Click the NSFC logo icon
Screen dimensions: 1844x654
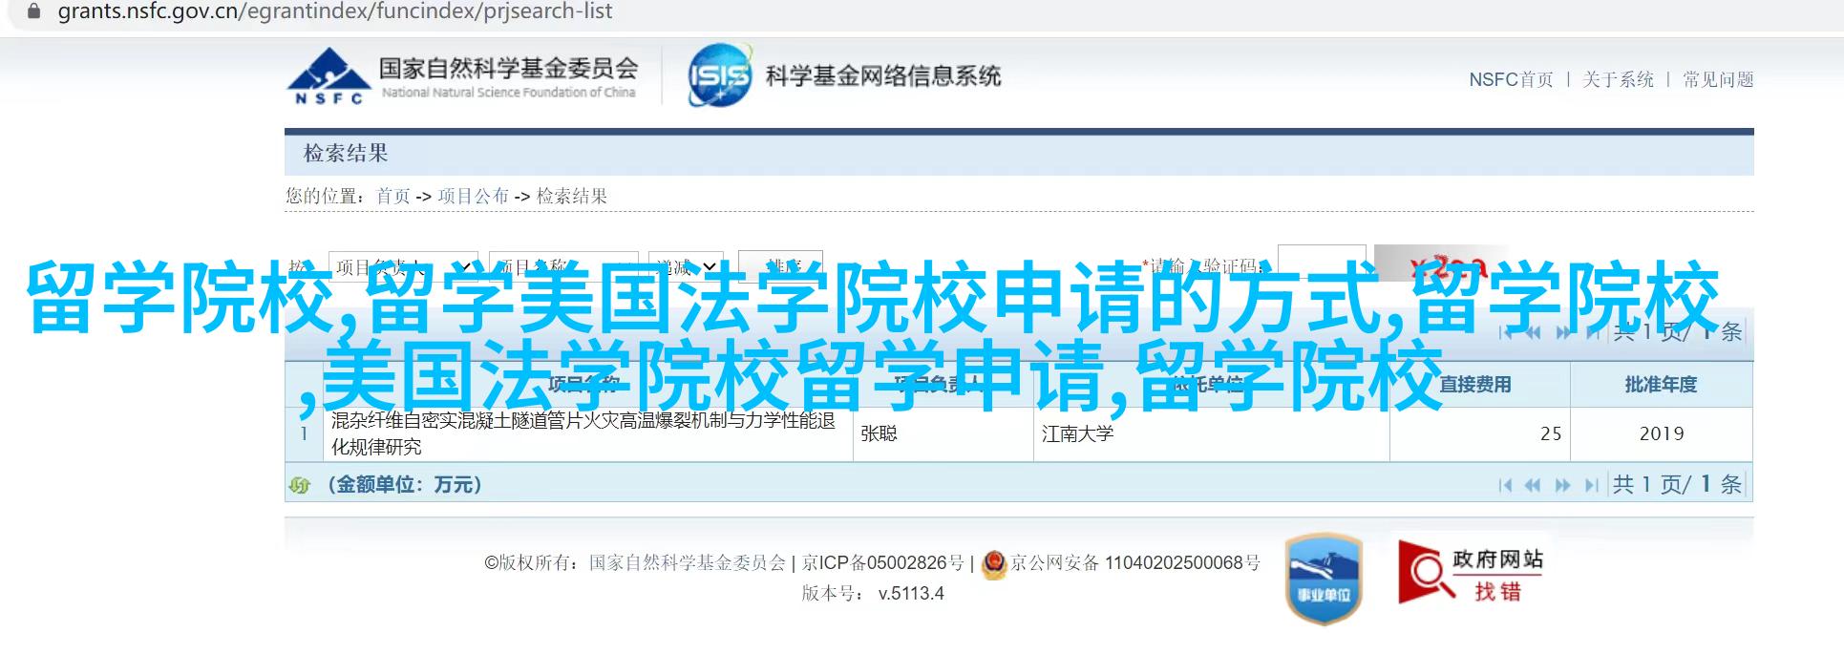click(x=328, y=76)
